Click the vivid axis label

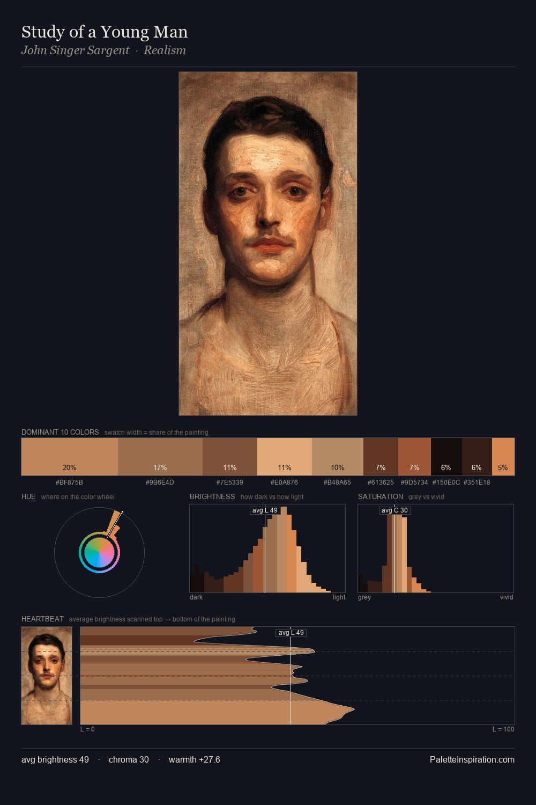(x=507, y=597)
